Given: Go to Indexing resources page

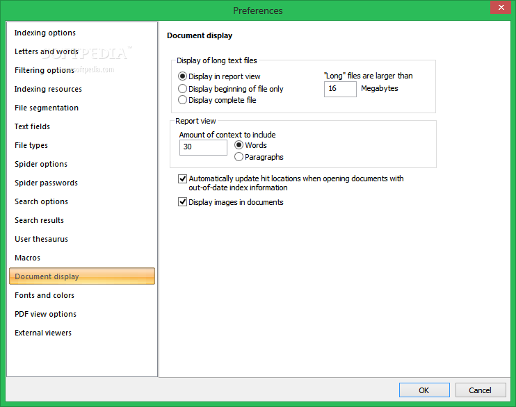Looking at the screenshot, I should tap(82, 89).
